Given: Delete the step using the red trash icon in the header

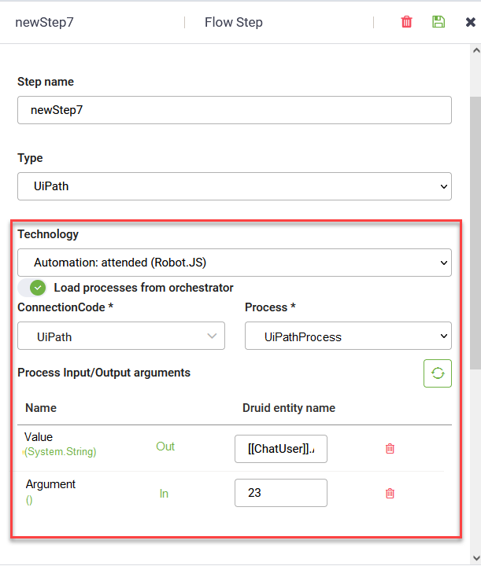Looking at the screenshot, I should (406, 22).
